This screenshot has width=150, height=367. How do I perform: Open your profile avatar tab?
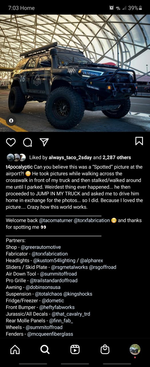(135, 349)
